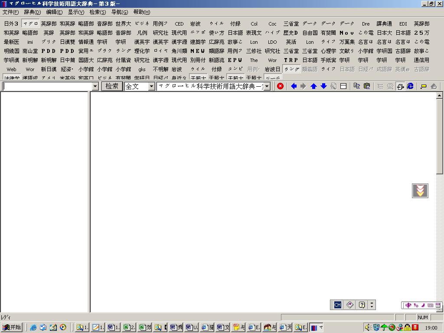The height and width of the screenshot is (333, 444).
Task: Pick the 万葉集 dictionary button
Action: pyautogui.click(x=347, y=42)
